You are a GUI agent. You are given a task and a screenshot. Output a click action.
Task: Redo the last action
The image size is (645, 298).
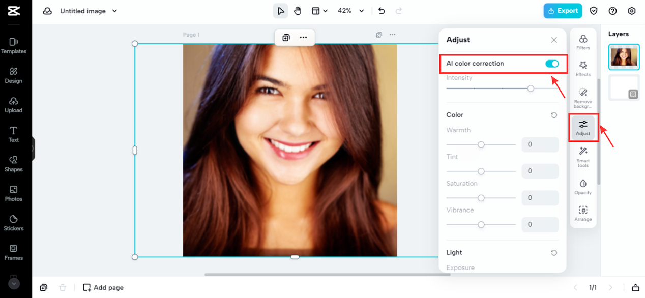[399, 11]
